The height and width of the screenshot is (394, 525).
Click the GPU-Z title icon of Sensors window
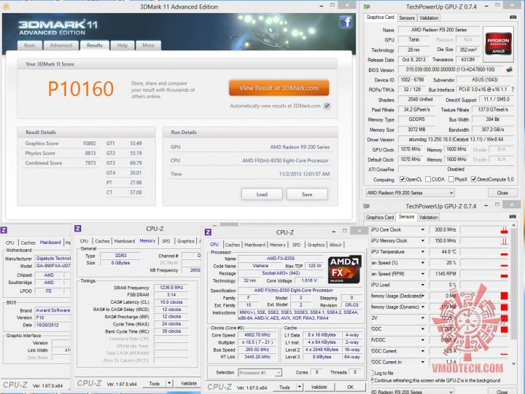point(367,206)
